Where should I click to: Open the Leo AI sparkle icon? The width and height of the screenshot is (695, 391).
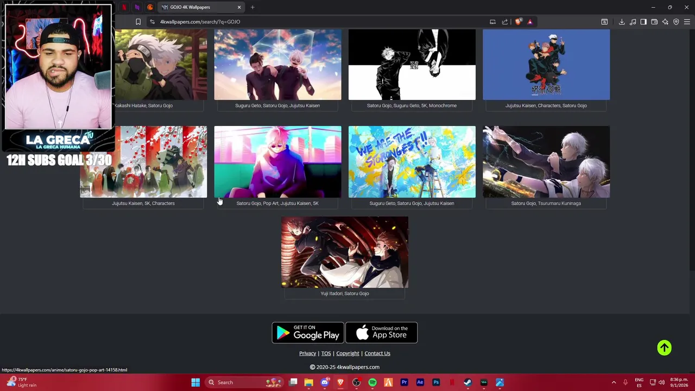[665, 22]
